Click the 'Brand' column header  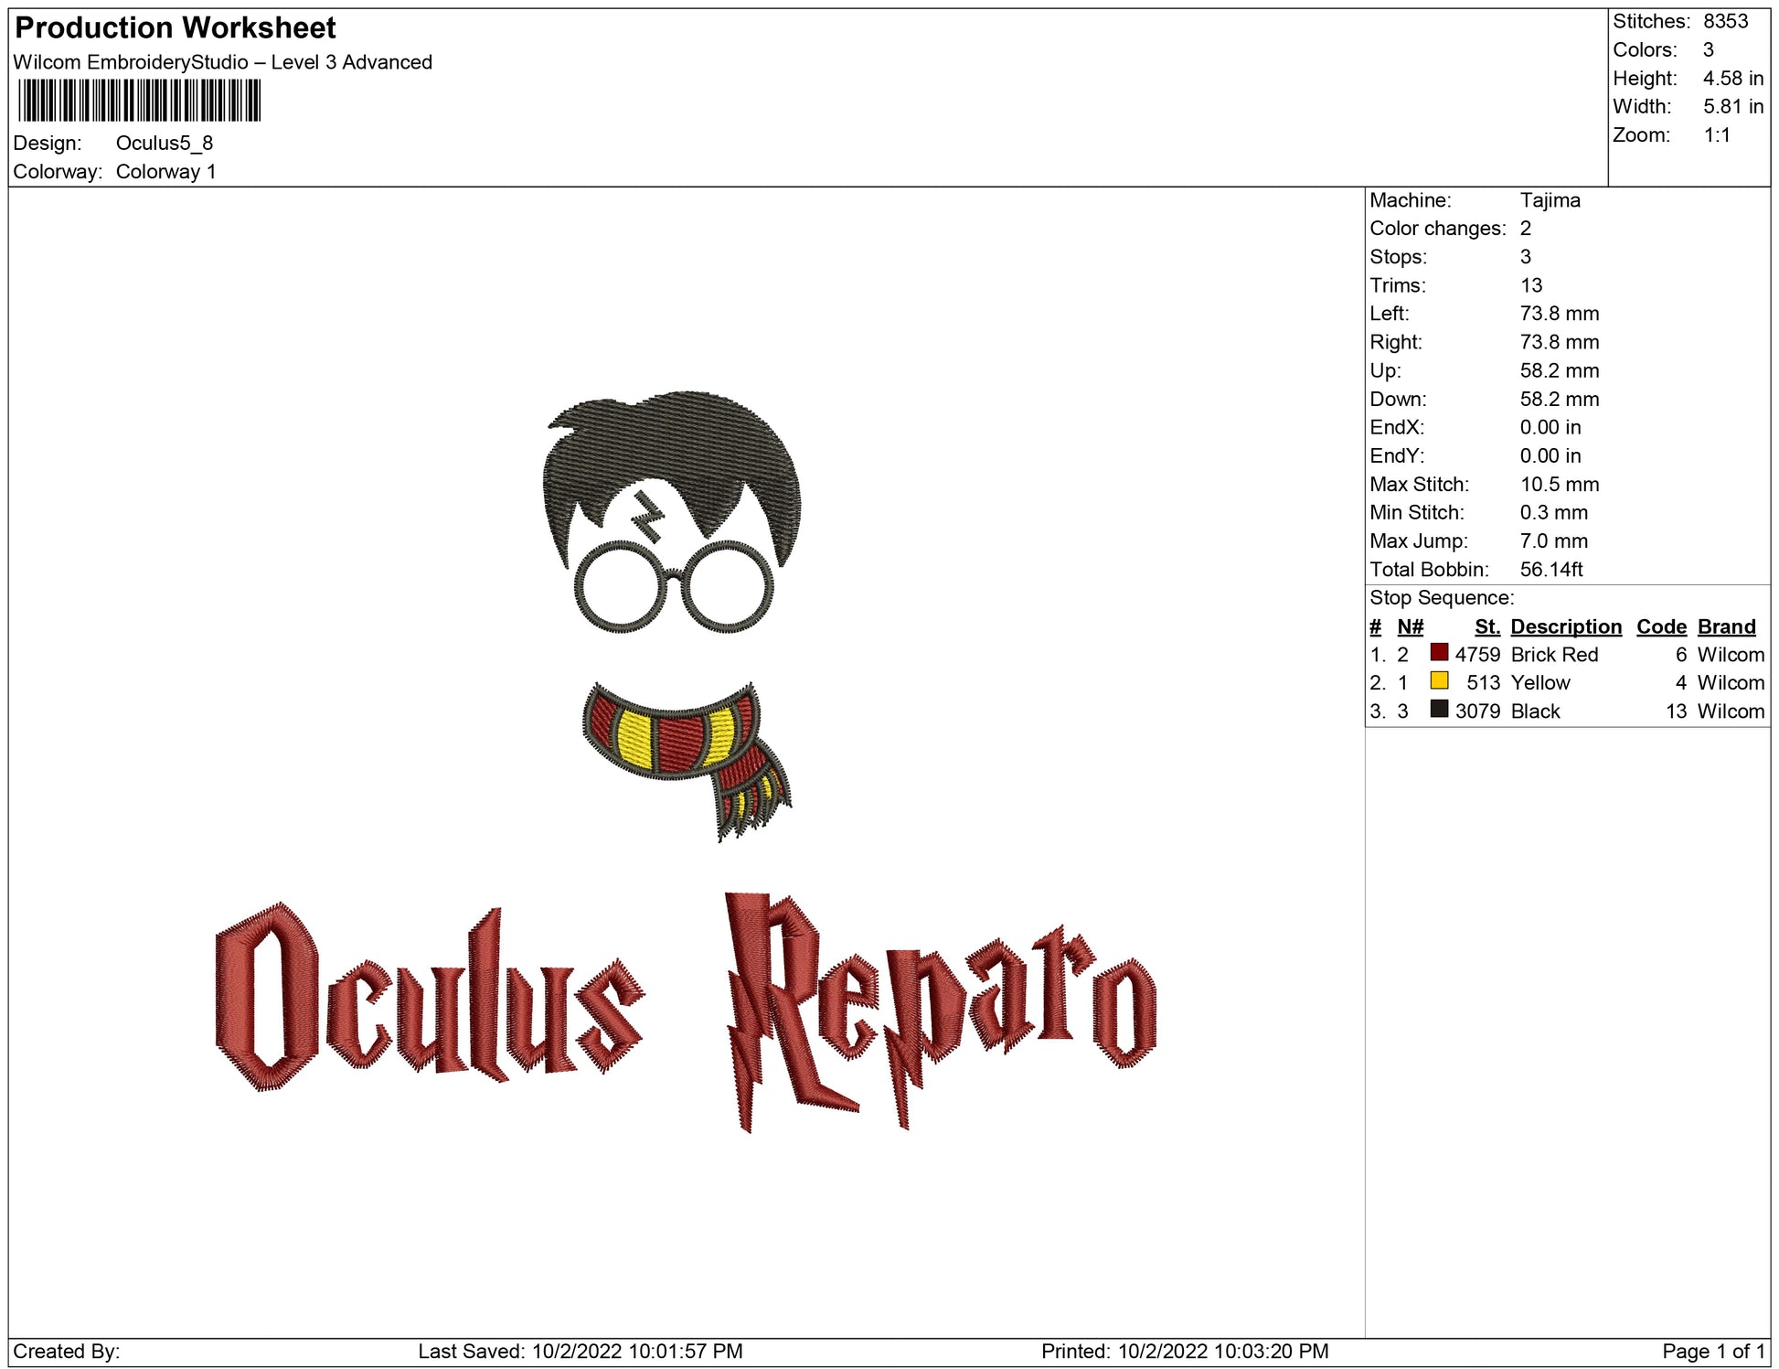coord(1726,626)
